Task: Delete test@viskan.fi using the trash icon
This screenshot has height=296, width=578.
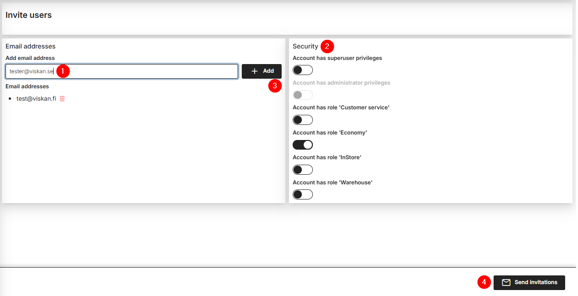Action: click(x=62, y=98)
